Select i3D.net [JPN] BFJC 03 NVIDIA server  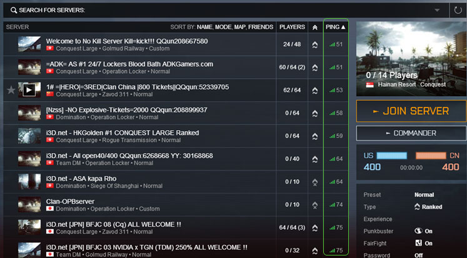click(176, 249)
